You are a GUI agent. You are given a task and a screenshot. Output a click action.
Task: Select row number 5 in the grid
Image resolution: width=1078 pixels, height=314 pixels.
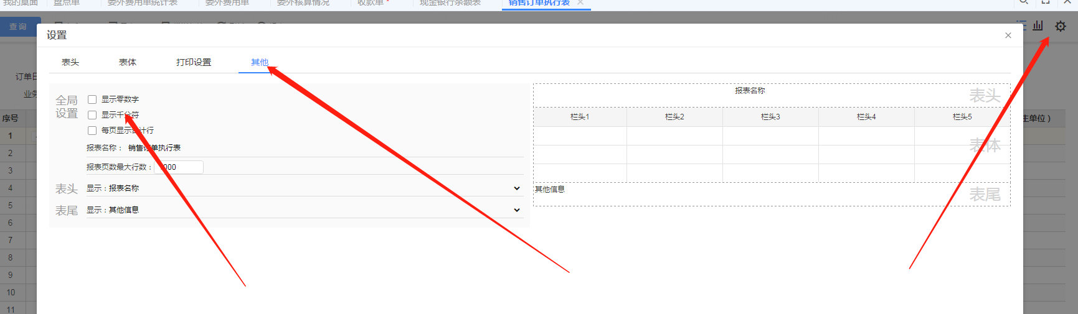10,205
